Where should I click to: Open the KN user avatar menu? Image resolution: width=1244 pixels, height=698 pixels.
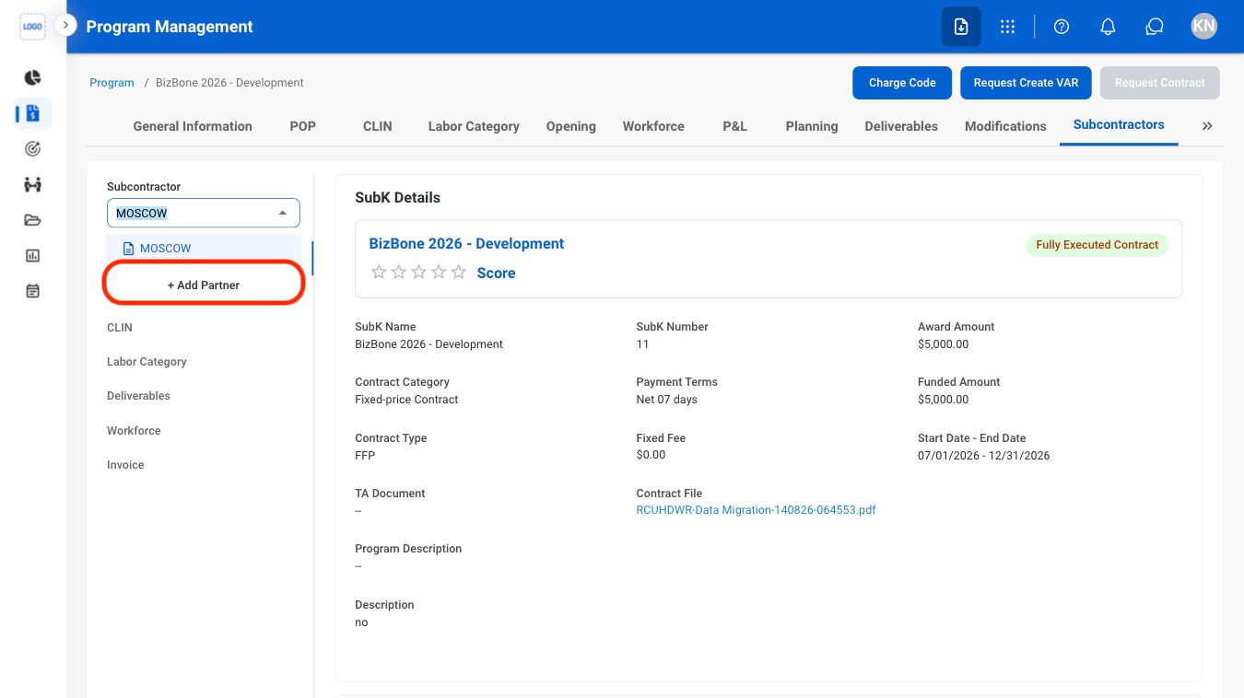click(1203, 26)
